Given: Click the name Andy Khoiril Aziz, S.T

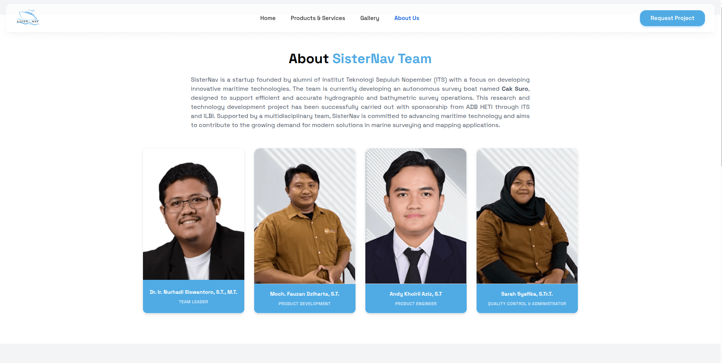Looking at the screenshot, I should [x=416, y=294].
